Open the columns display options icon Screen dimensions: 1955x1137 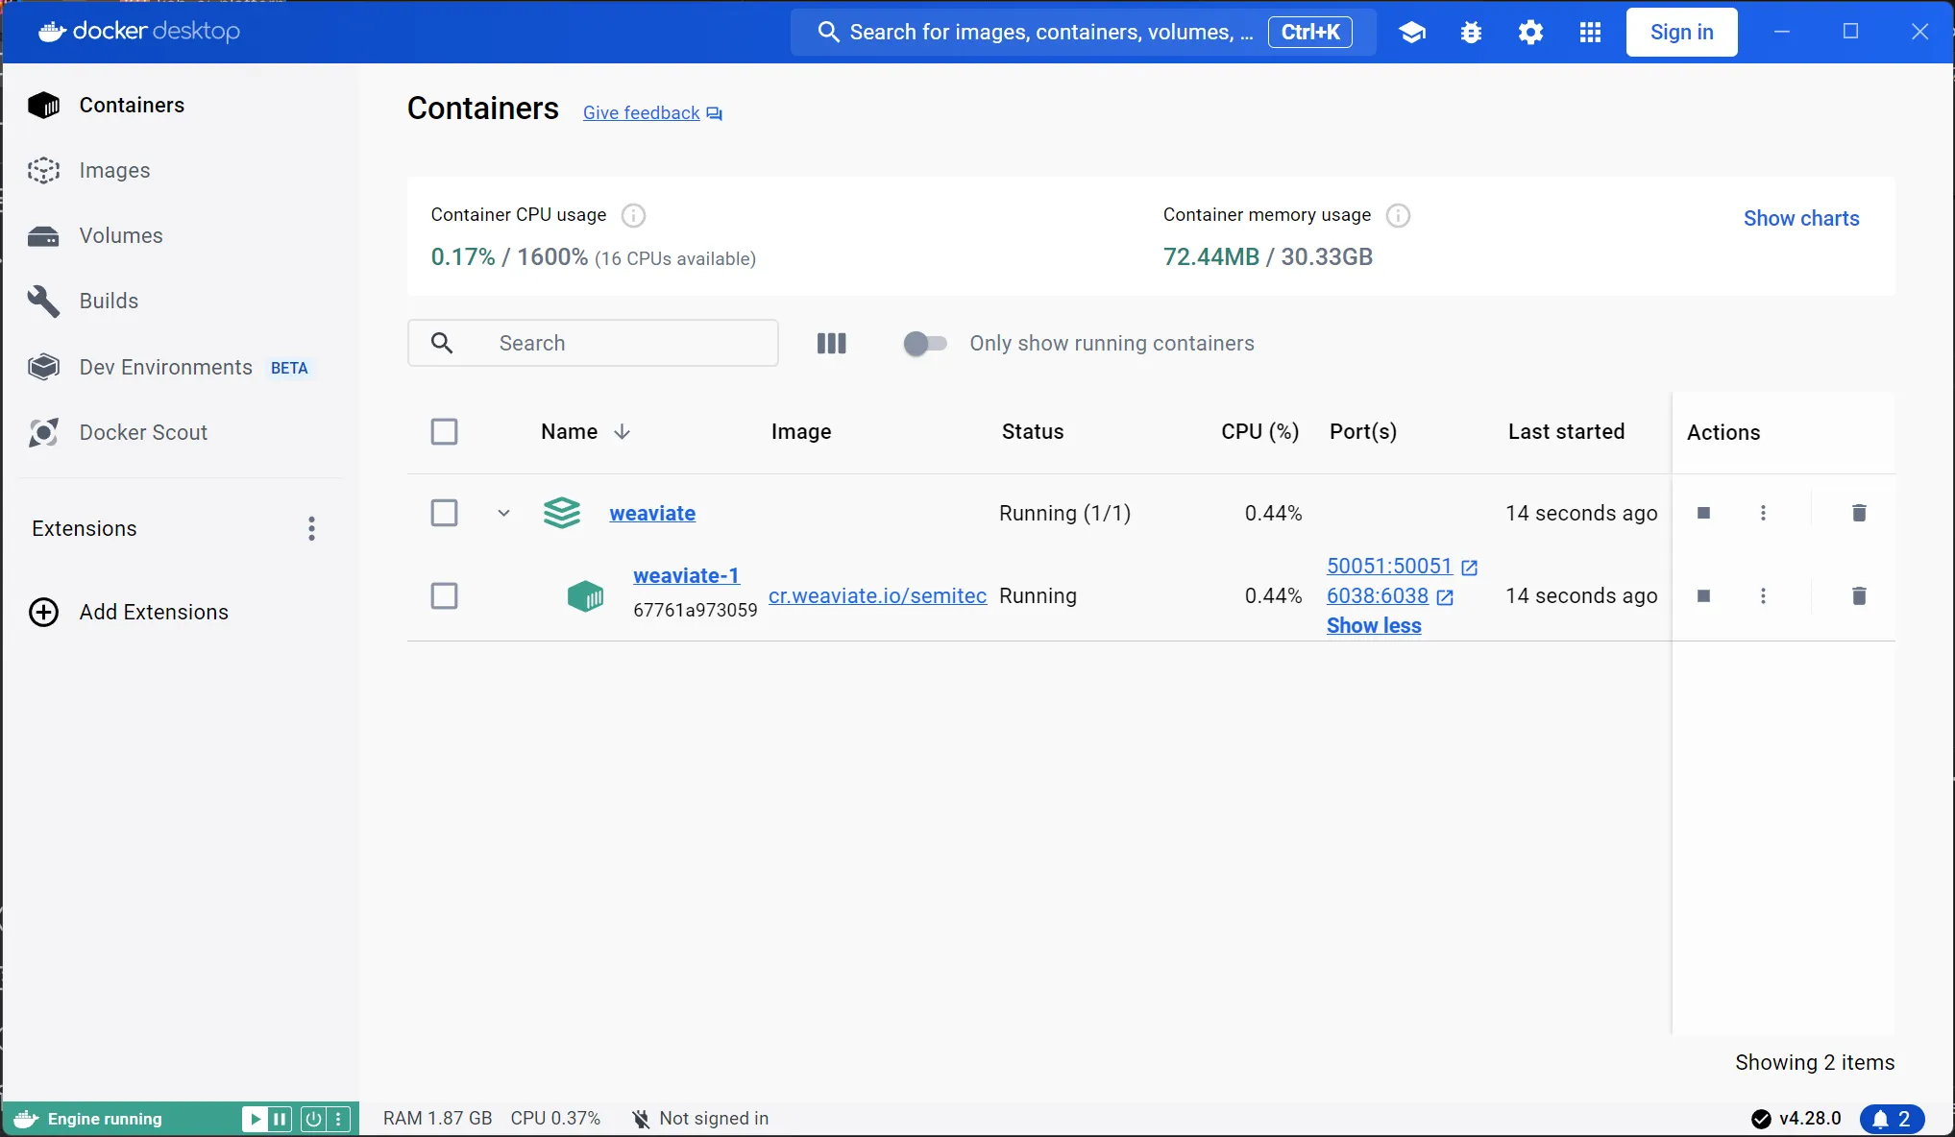(x=831, y=343)
